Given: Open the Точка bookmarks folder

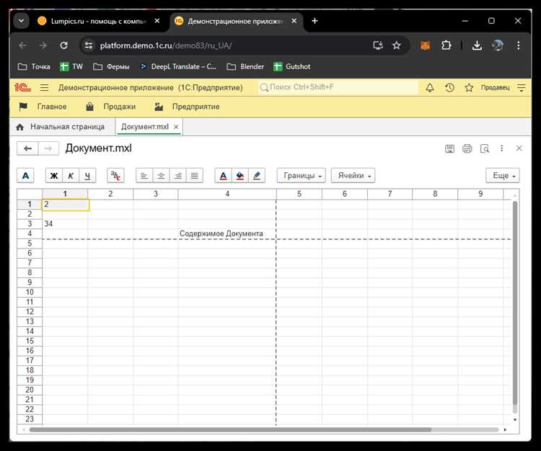Looking at the screenshot, I should point(34,66).
